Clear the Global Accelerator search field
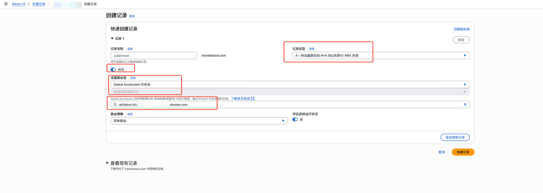The width and height of the screenshot is (543, 193). (465, 105)
